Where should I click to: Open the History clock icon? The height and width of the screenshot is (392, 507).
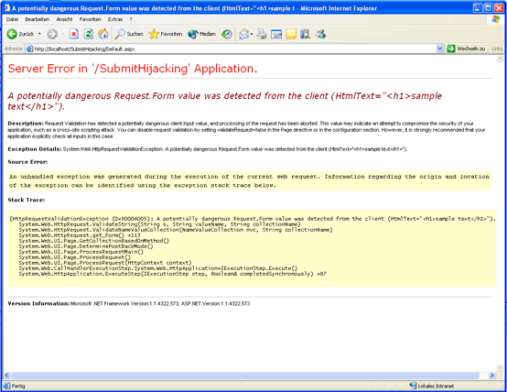coord(226,34)
